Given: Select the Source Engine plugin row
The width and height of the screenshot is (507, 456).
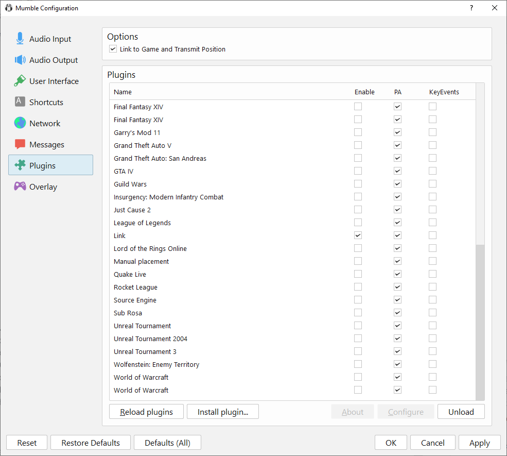Looking at the screenshot, I should coord(135,300).
